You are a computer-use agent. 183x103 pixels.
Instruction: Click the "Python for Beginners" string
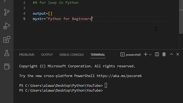[x=70, y=19]
